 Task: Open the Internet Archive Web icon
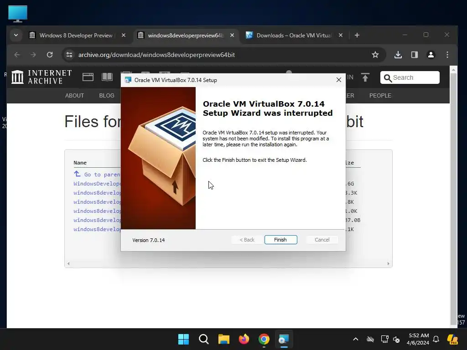[x=88, y=77]
